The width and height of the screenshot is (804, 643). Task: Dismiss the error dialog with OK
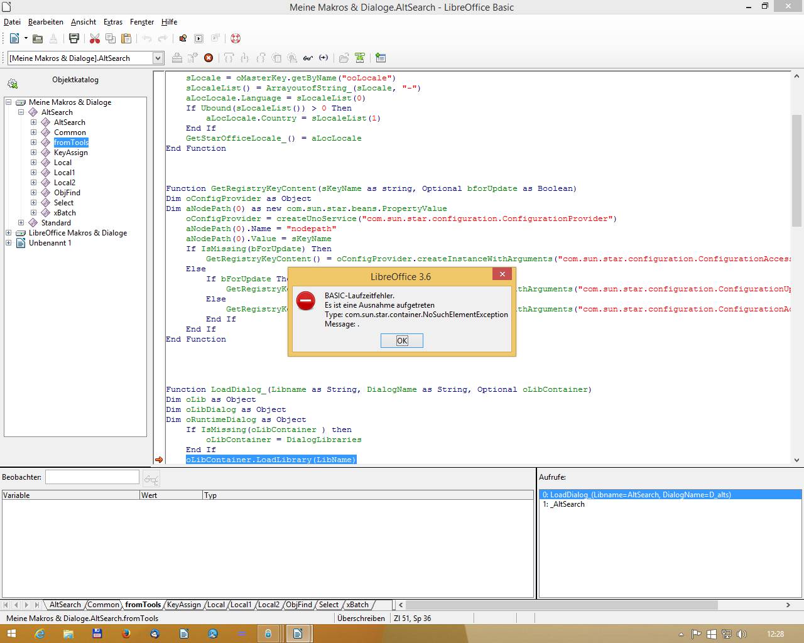(x=402, y=340)
